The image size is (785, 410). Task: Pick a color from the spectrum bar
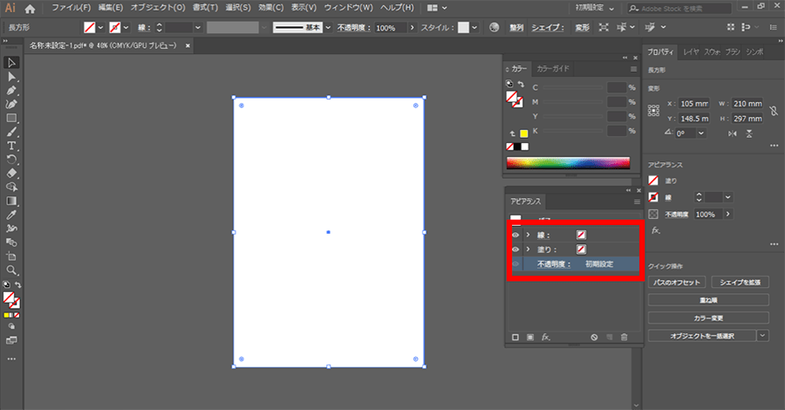[x=567, y=162]
